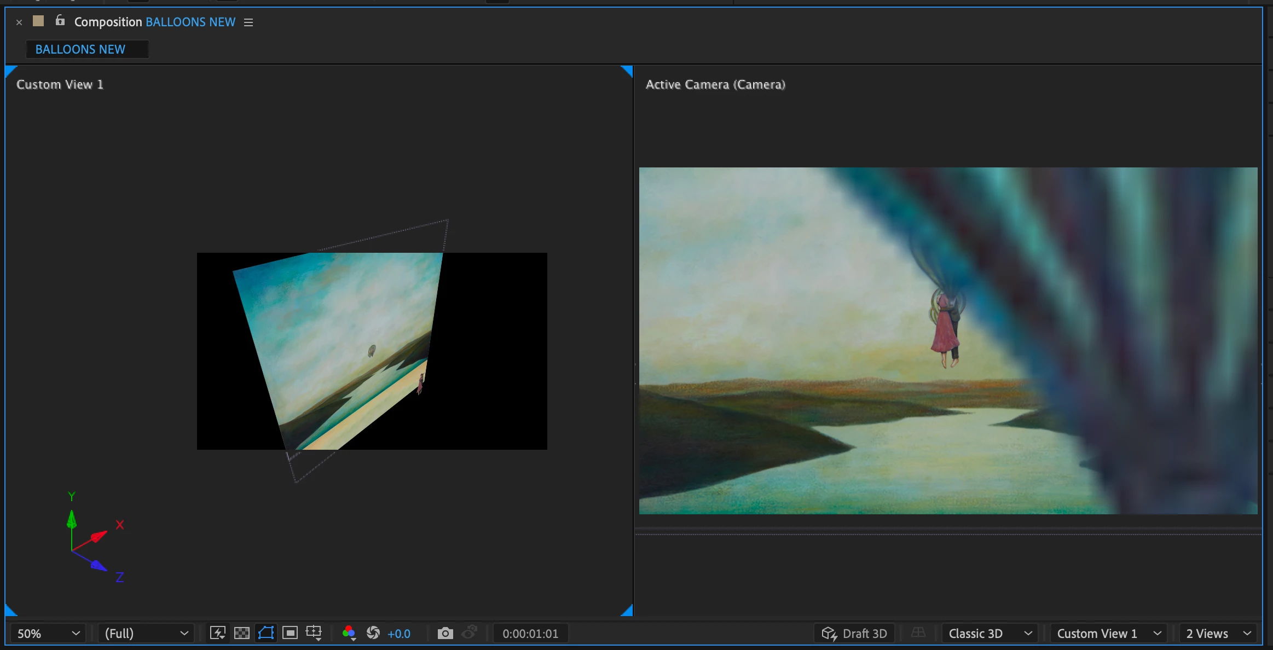Open the Composition panel hamburger menu
This screenshot has width=1273, height=650.
pos(248,22)
